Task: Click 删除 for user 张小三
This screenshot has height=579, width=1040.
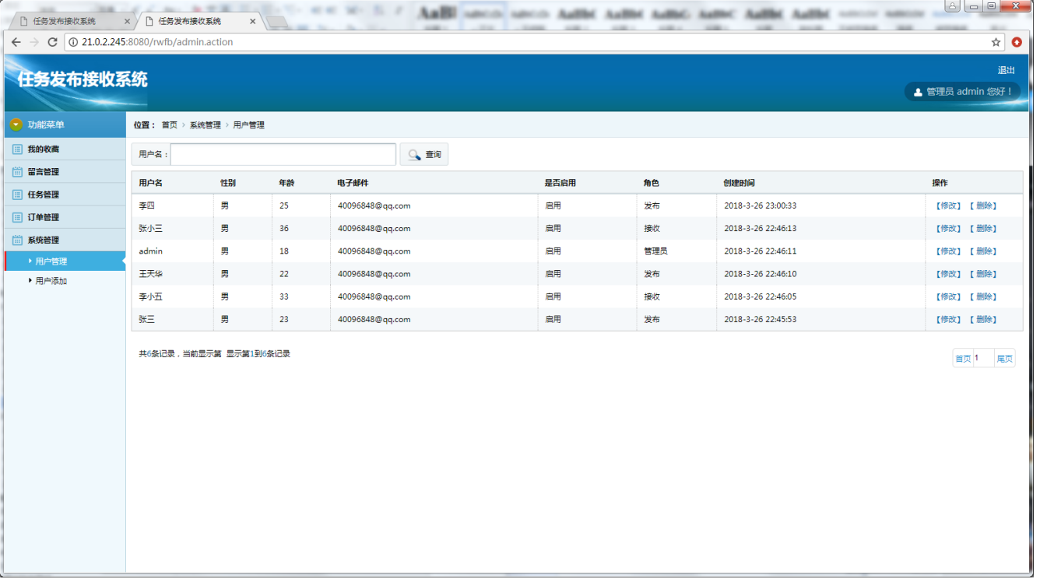Action: [x=983, y=229]
